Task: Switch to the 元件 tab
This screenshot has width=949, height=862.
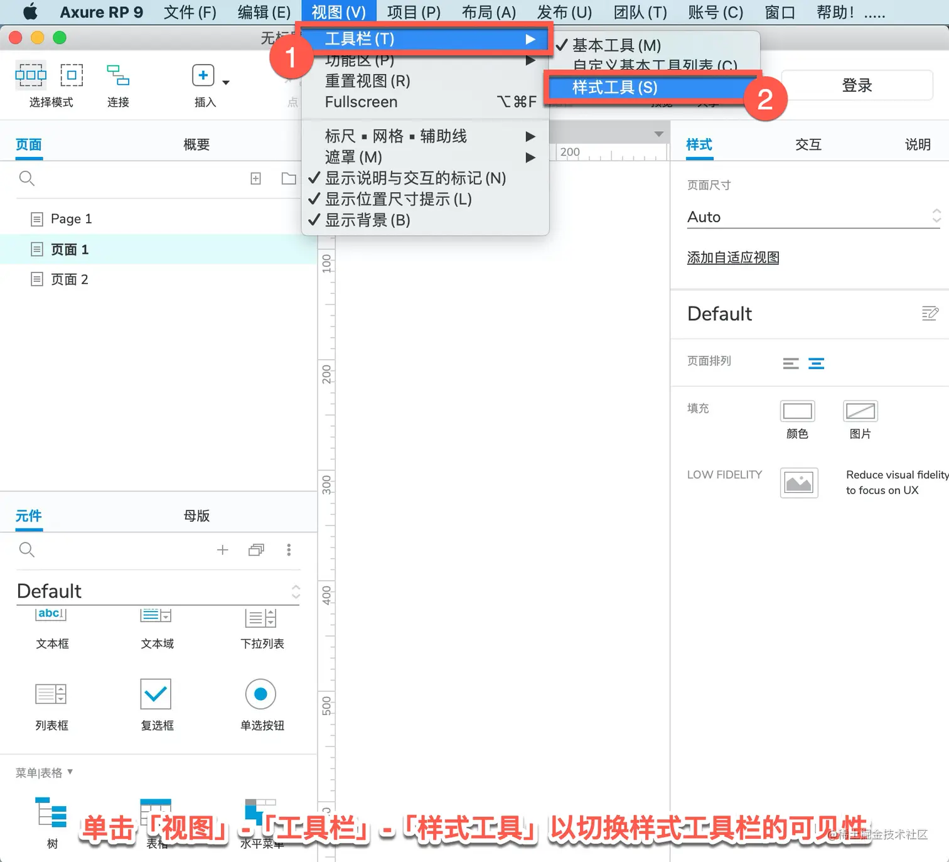Action: [x=29, y=515]
